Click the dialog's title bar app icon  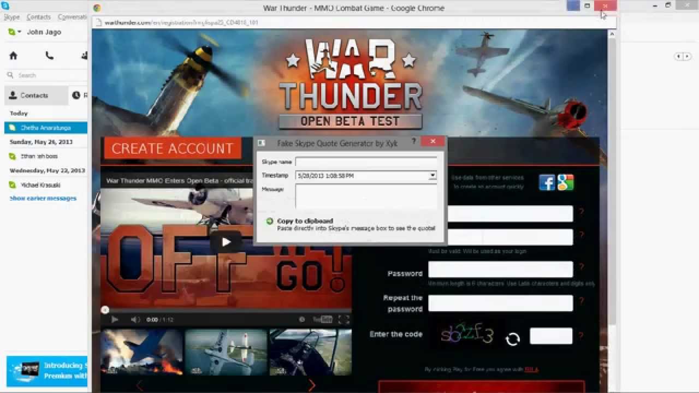tap(262, 143)
